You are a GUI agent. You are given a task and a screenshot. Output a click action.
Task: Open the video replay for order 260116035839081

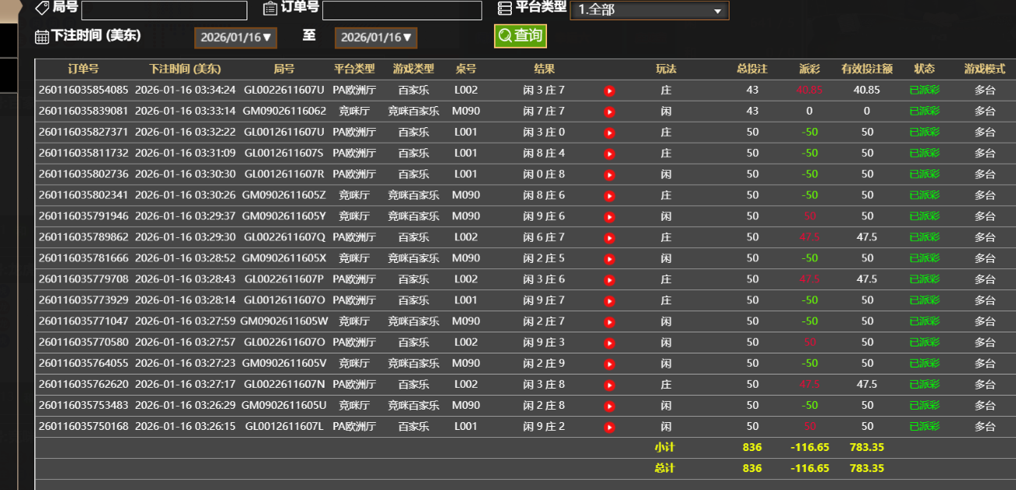[608, 111]
